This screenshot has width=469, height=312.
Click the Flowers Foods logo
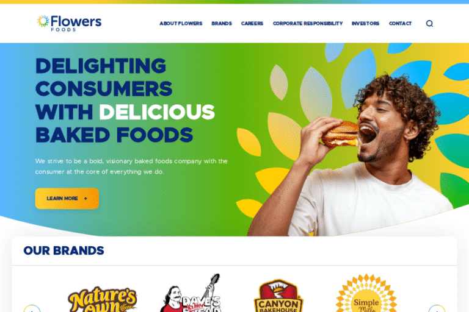tap(70, 23)
